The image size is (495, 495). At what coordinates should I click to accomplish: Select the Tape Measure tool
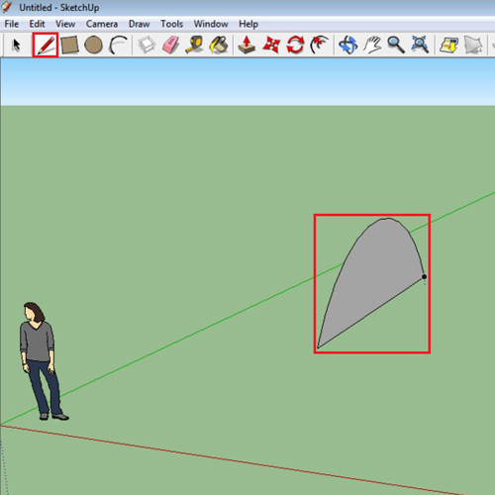point(195,45)
